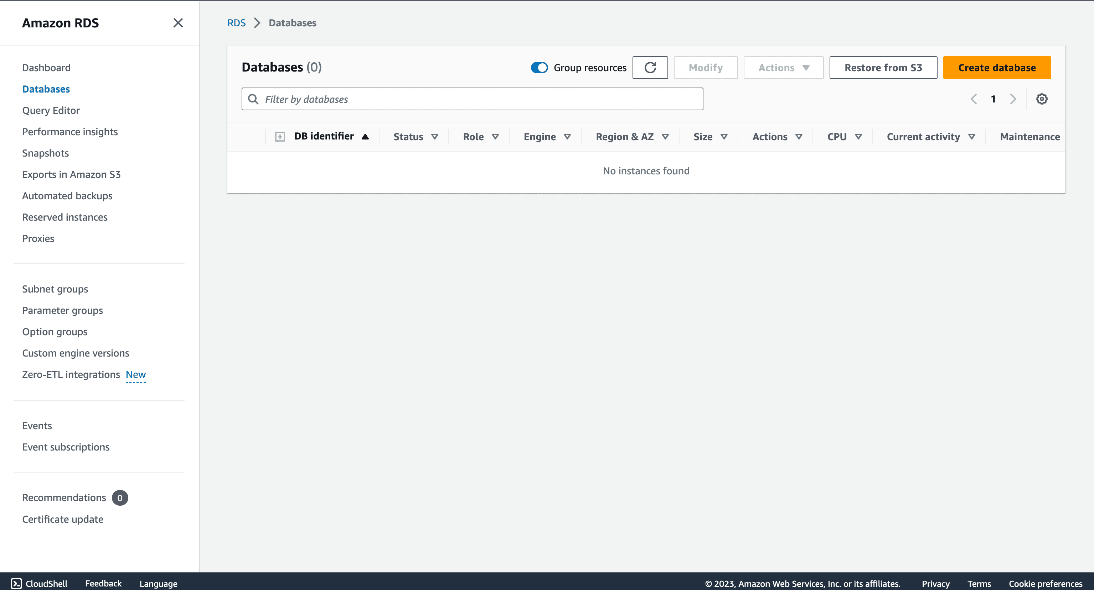
Task: Open Dashboard in sidebar
Action: tap(46, 68)
